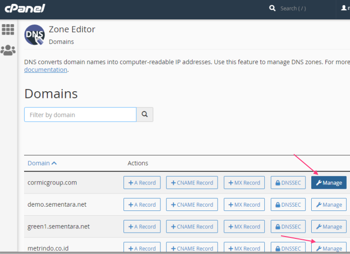Add MX Record for cormicgroup.com
350x254 pixels.
click(244, 183)
